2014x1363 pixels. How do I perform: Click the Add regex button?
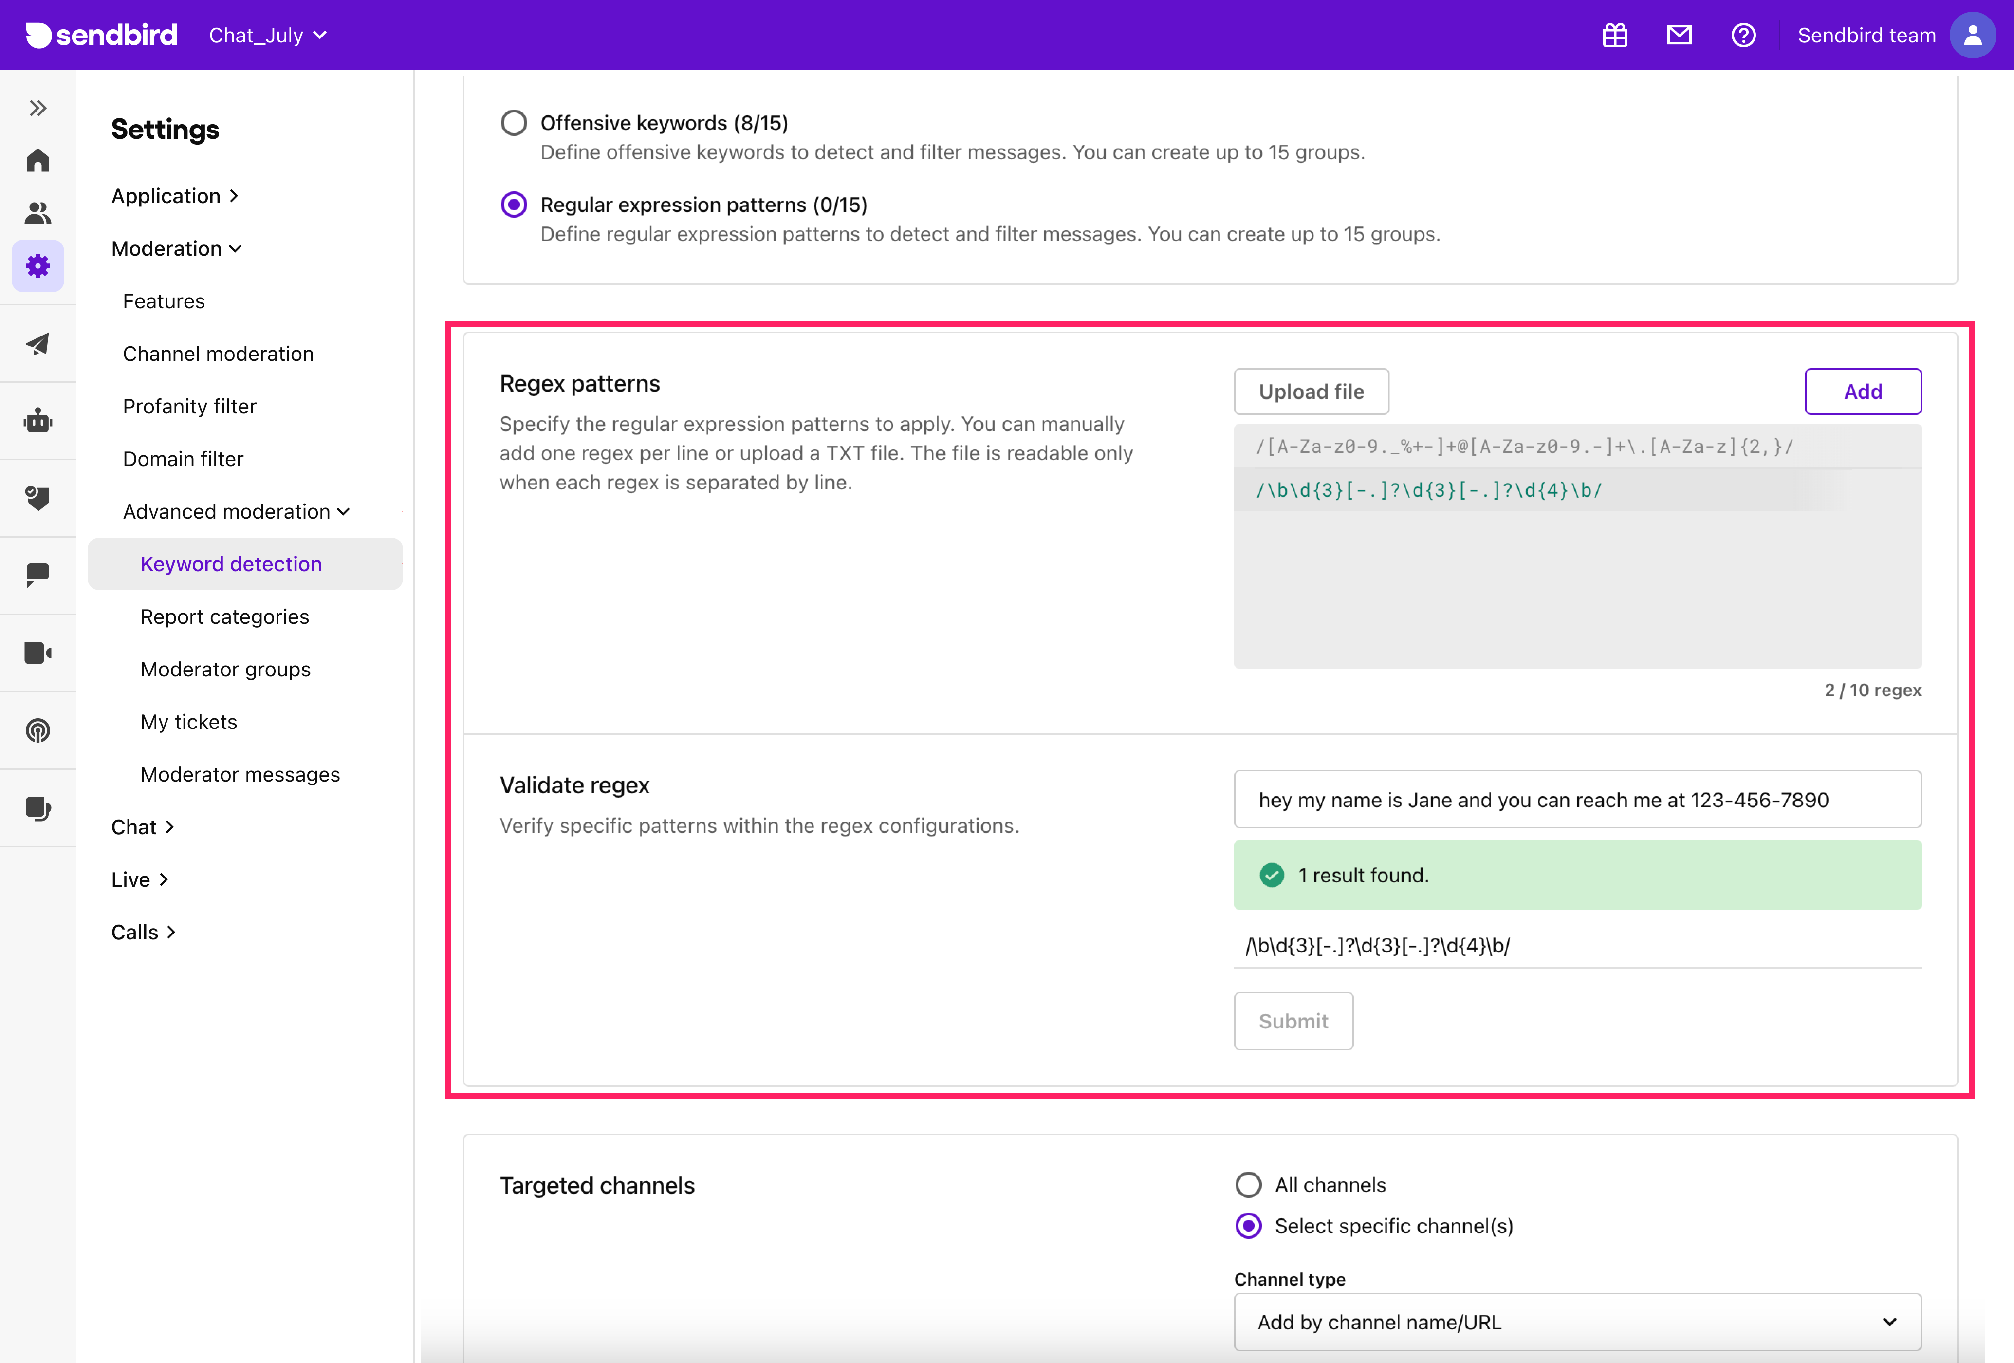1862,391
